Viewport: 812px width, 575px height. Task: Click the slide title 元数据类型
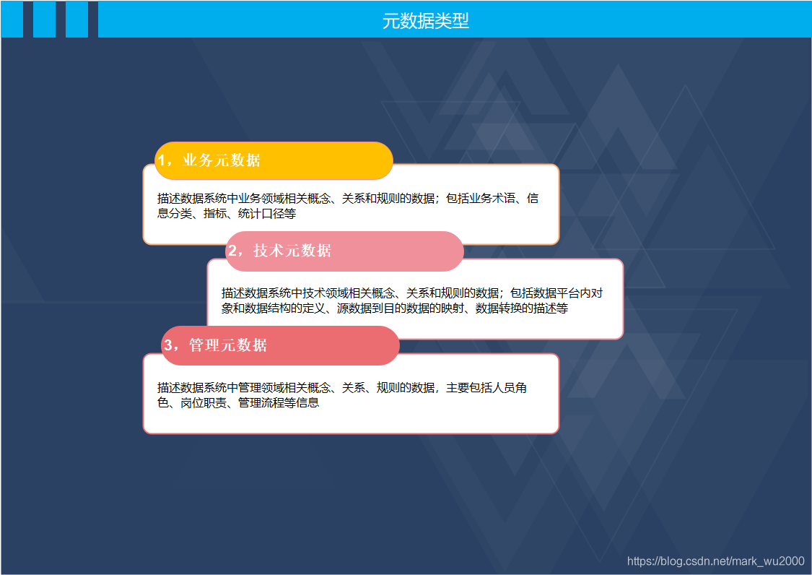tap(425, 21)
